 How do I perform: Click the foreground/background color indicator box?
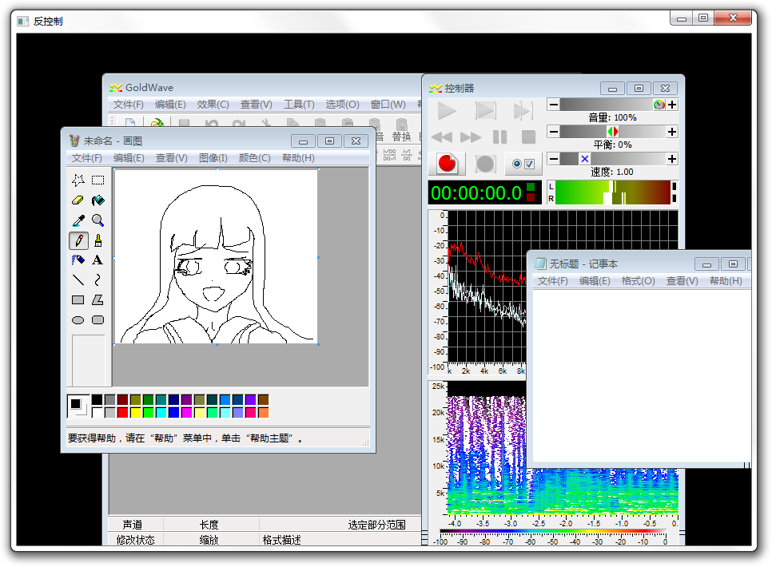click(x=79, y=406)
